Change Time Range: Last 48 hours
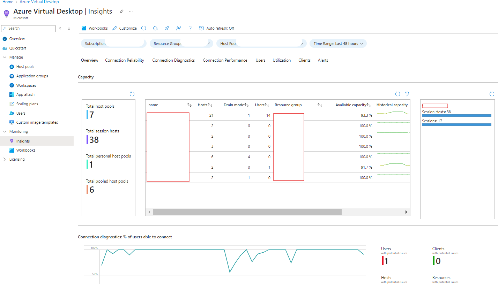The width and height of the screenshot is (498, 284). [338, 44]
